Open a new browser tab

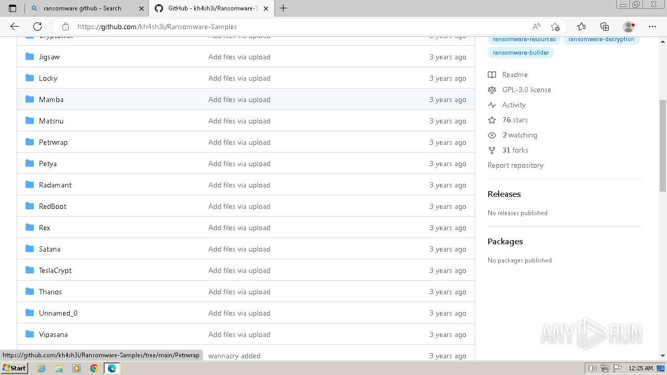click(x=283, y=8)
